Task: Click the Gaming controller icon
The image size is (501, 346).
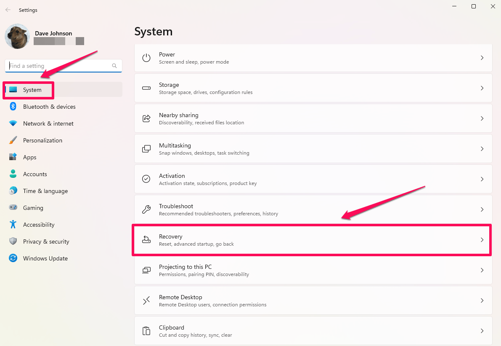Action: (13, 208)
